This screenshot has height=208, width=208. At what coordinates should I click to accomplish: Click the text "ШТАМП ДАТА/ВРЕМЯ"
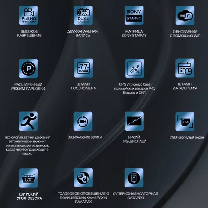click(x=185, y=86)
